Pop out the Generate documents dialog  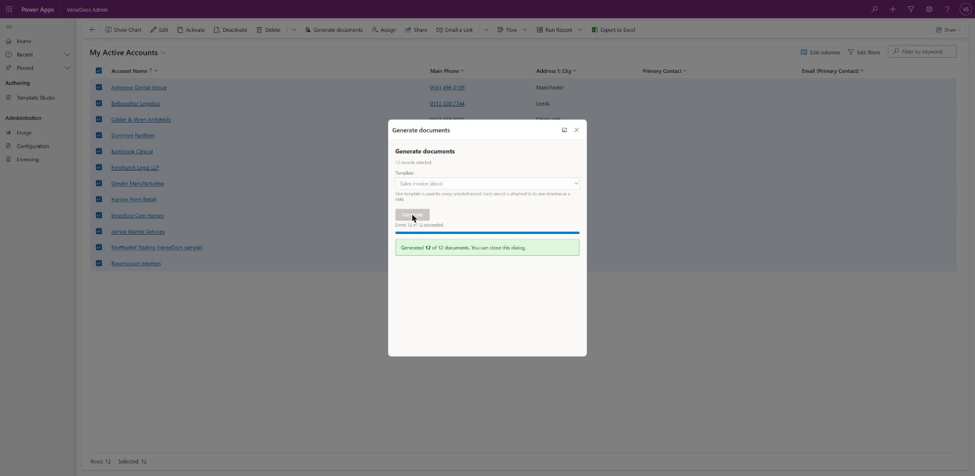(565, 130)
